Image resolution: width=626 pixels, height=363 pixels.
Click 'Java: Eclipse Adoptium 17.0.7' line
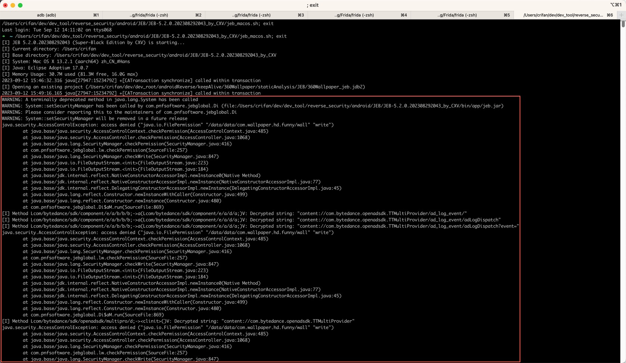[x=45, y=68]
